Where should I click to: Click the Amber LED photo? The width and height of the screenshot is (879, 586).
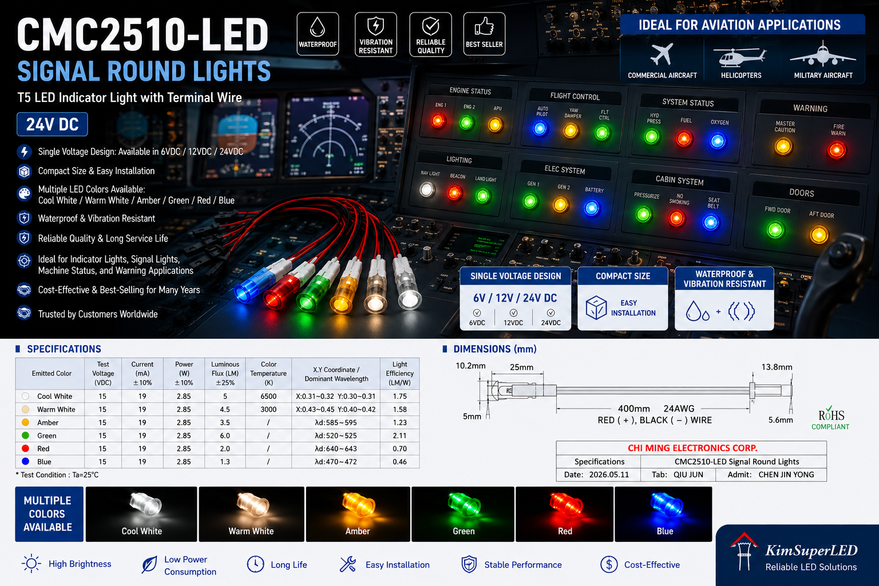tap(358, 514)
